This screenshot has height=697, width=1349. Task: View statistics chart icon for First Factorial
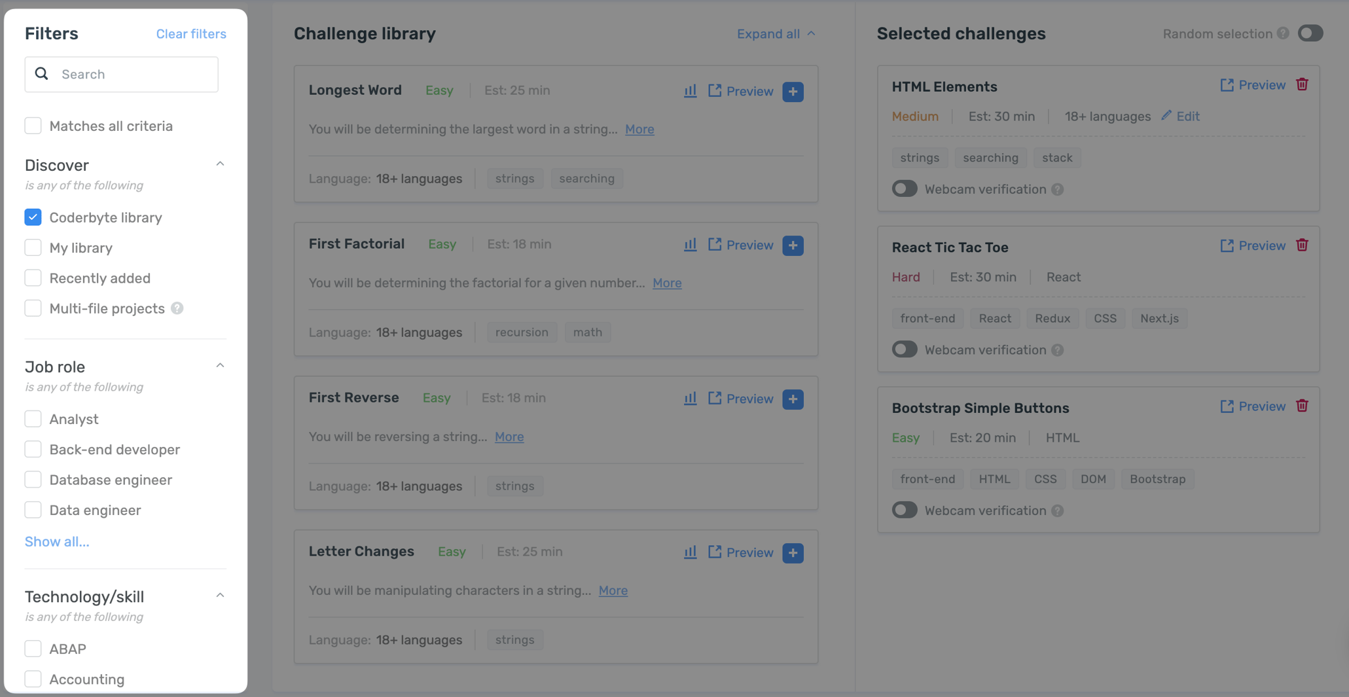click(690, 245)
